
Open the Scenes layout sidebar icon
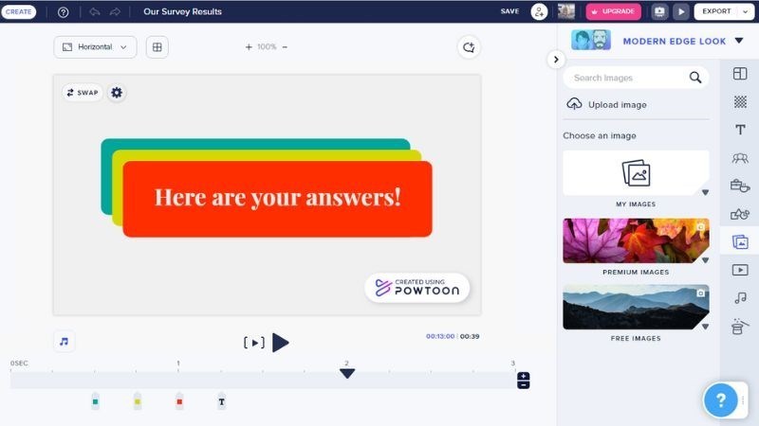740,74
